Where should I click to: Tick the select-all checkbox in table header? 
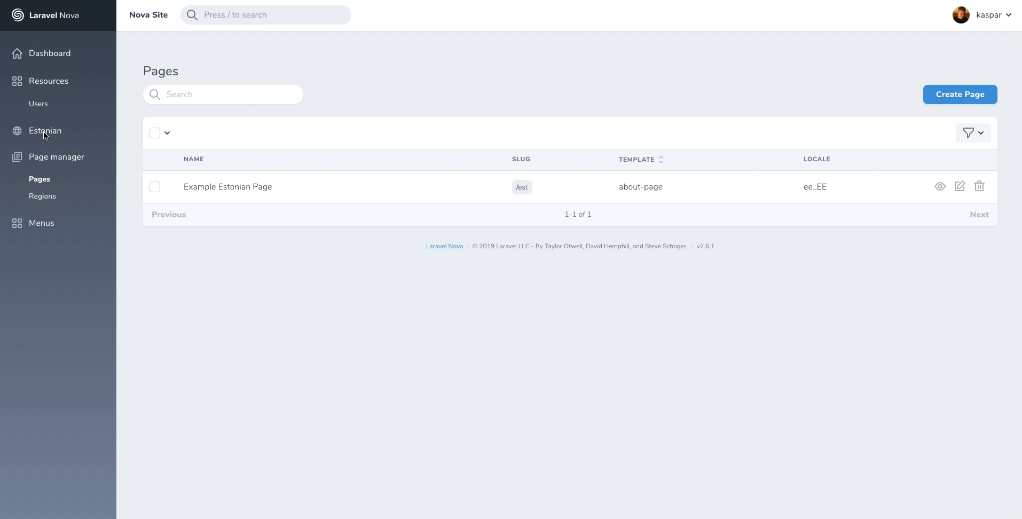pos(155,133)
